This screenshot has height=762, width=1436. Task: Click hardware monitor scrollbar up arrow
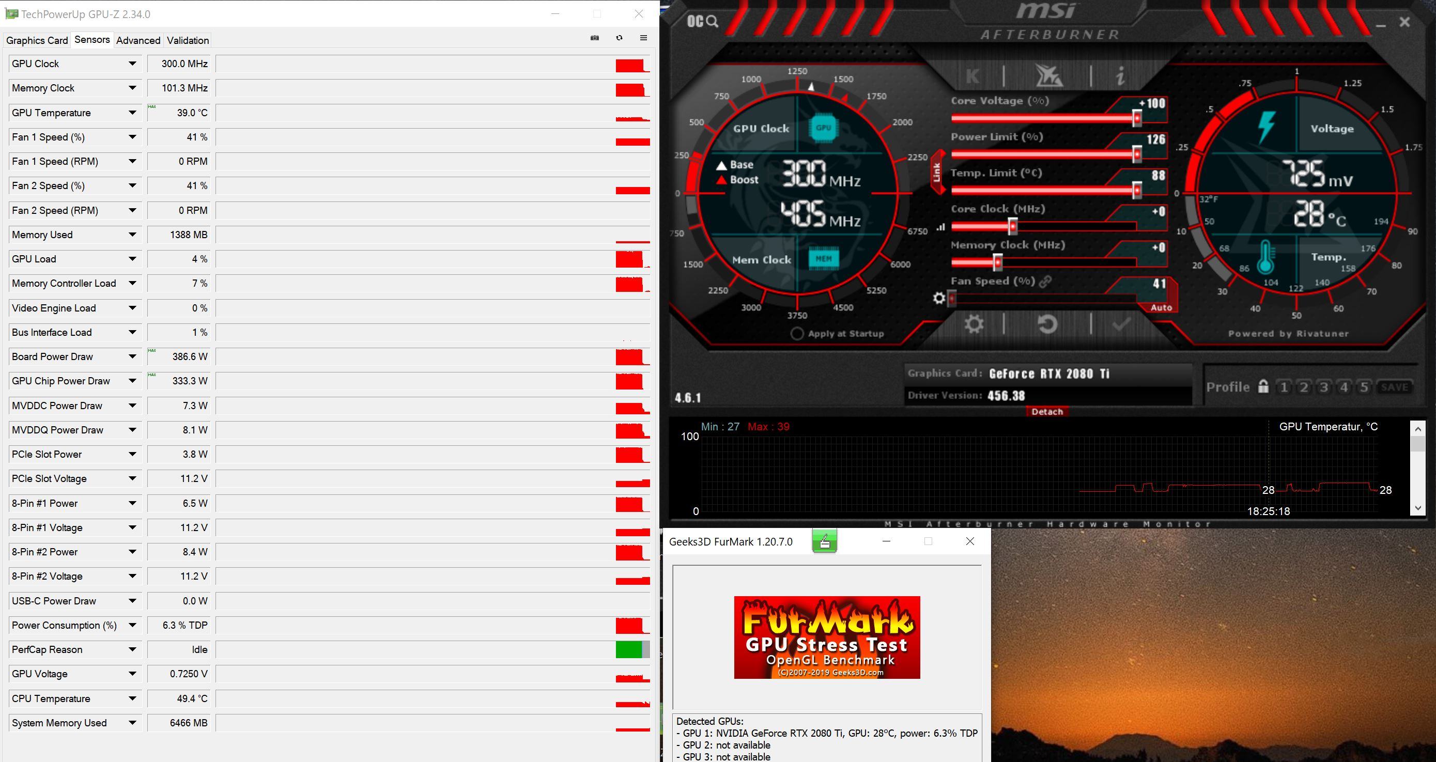click(x=1418, y=428)
